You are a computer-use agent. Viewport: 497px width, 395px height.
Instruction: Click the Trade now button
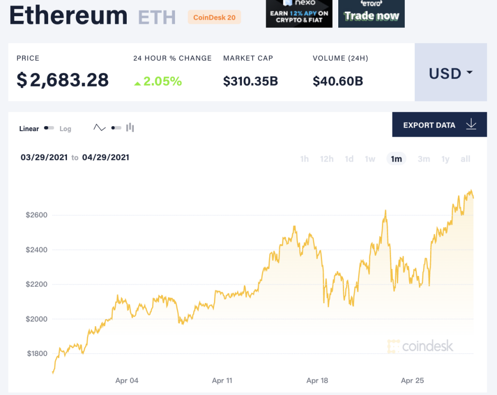pos(371,16)
